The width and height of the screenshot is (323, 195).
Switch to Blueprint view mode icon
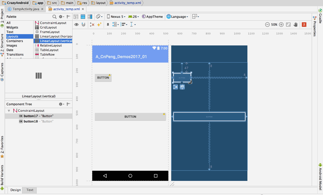[x=83, y=17]
